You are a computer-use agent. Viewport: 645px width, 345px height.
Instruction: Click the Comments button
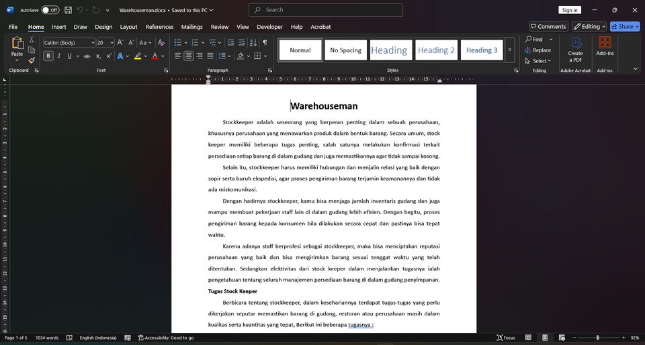(x=548, y=26)
